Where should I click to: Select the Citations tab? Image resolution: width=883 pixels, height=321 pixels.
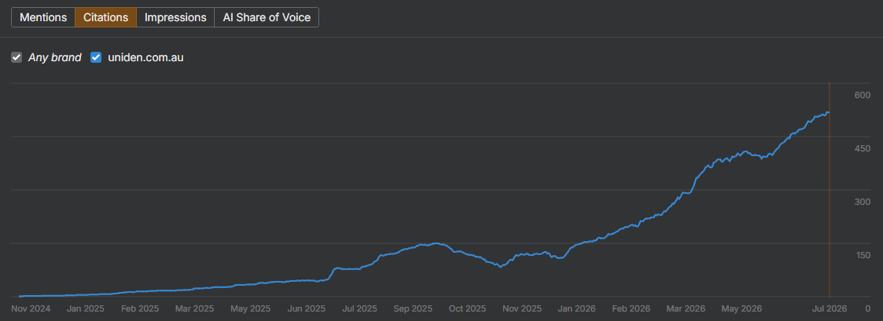click(106, 17)
